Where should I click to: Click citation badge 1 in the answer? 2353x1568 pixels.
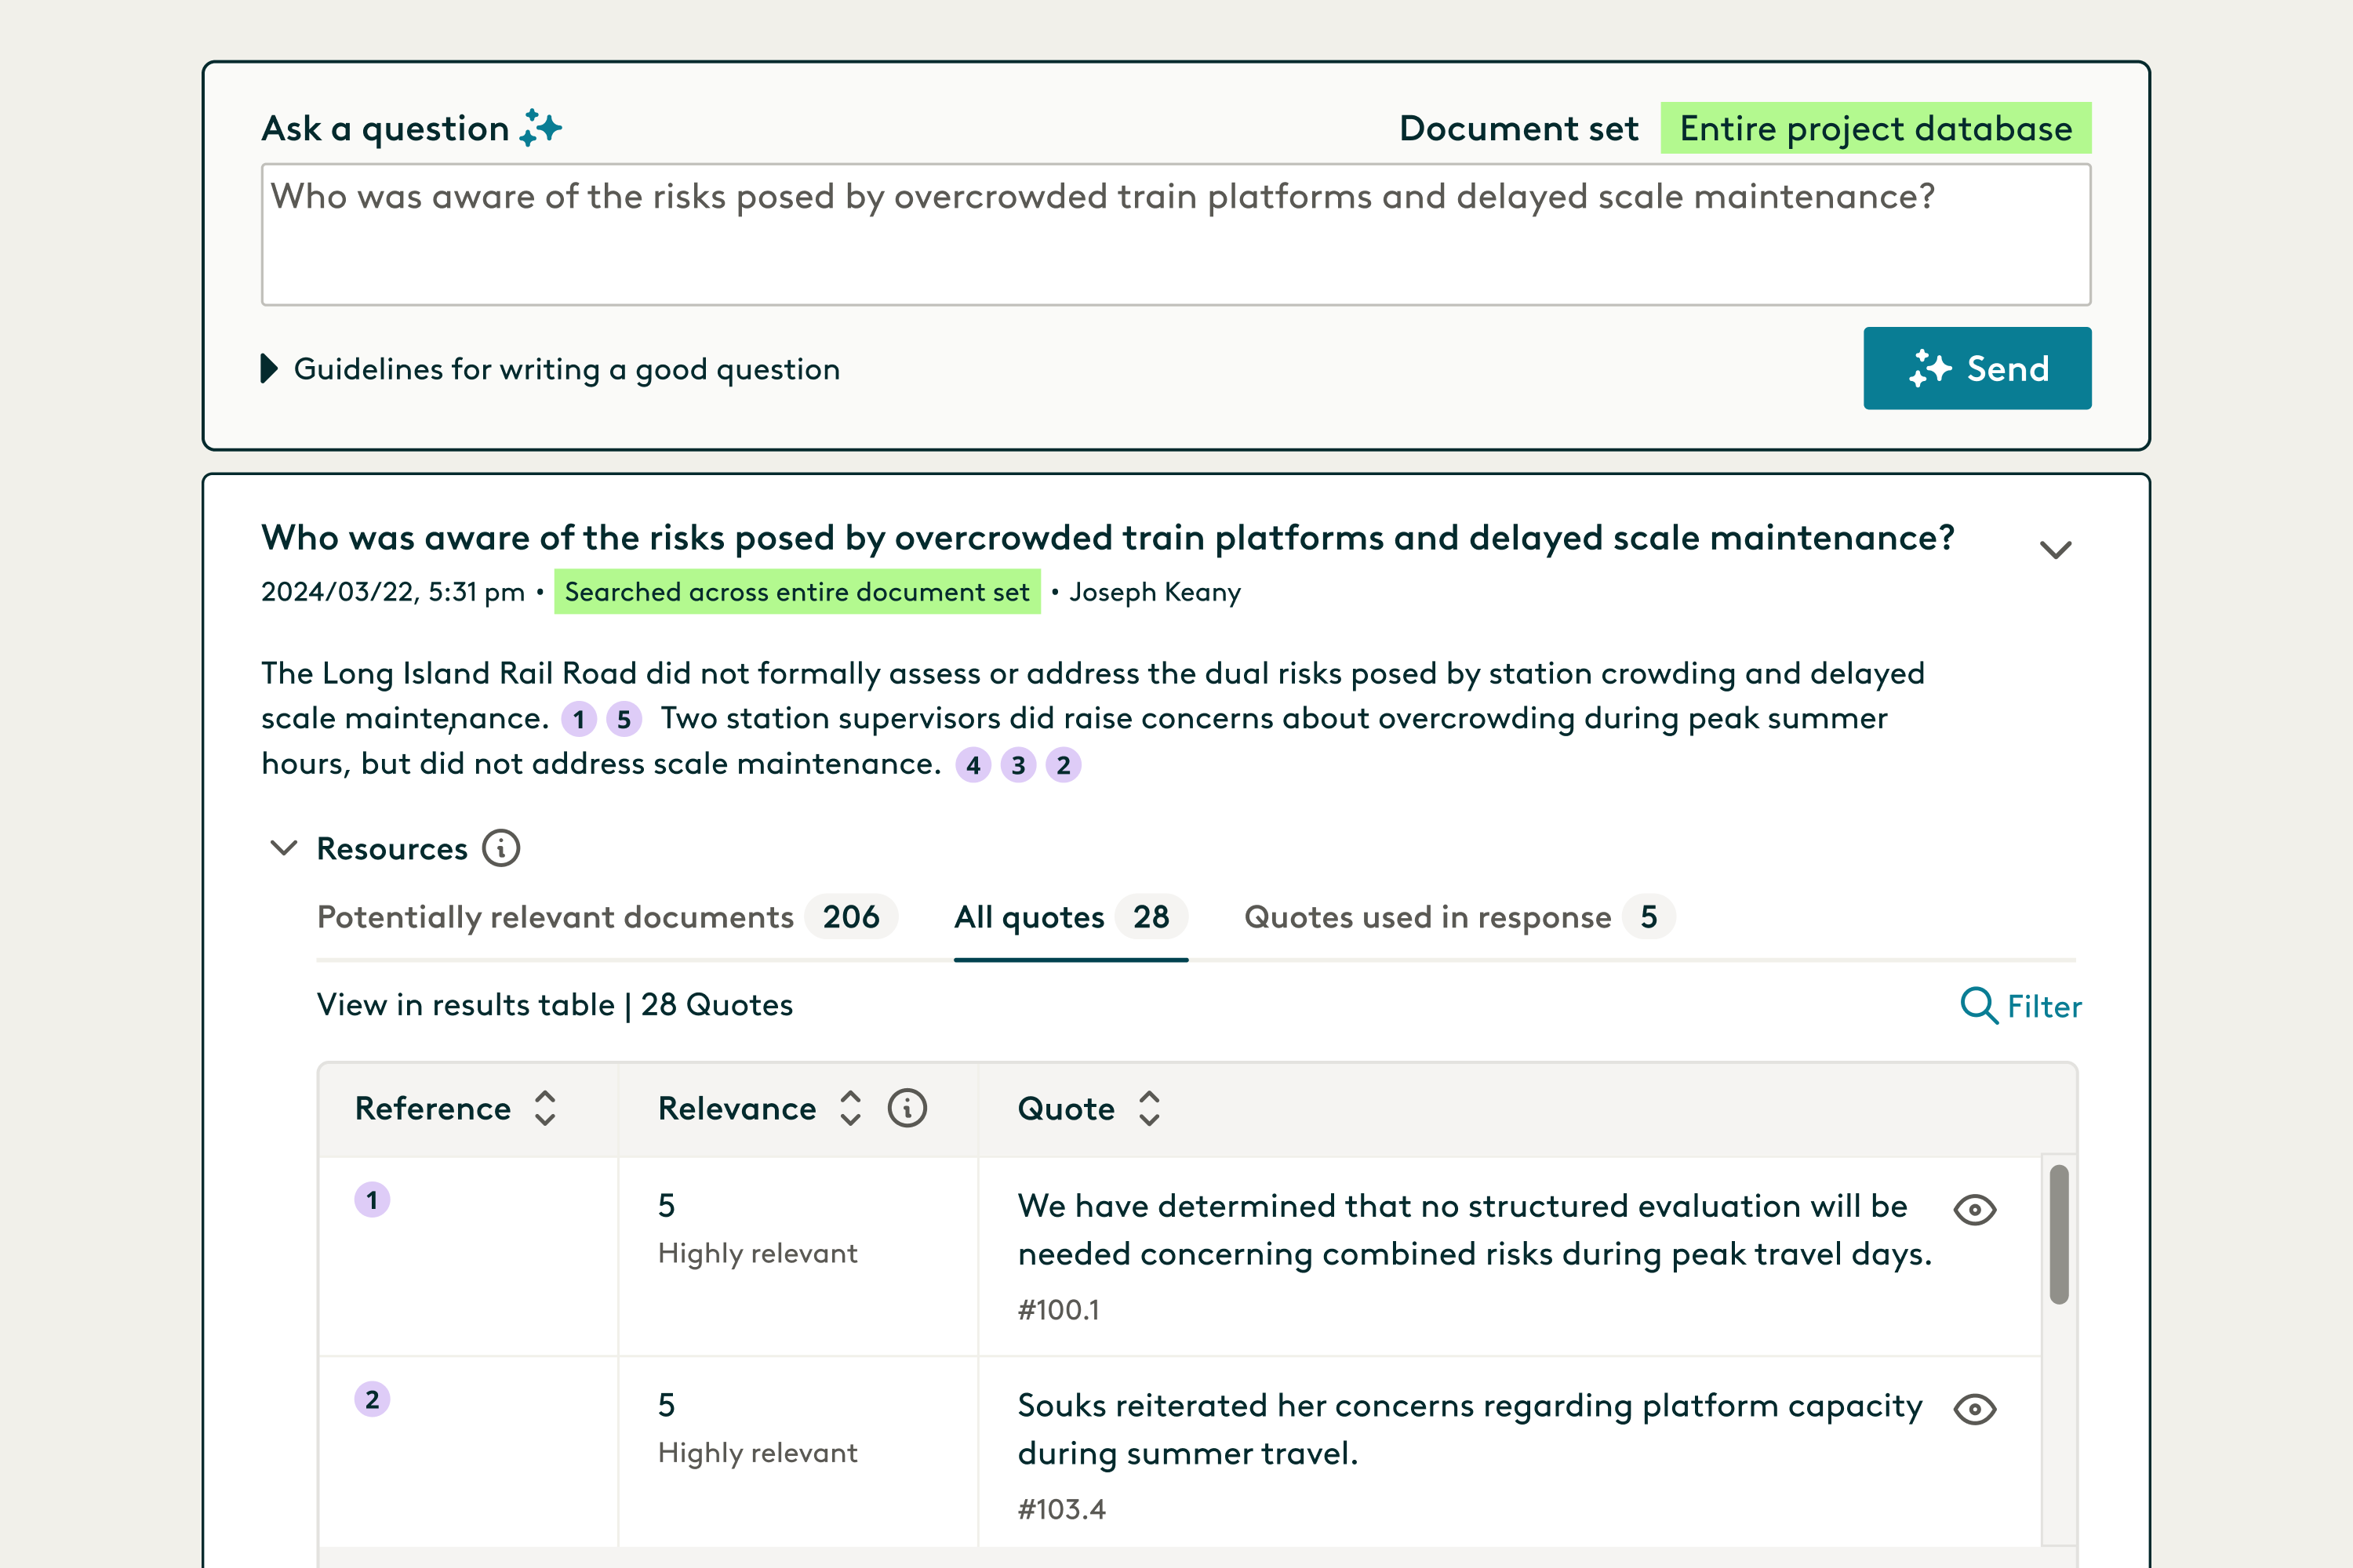578,719
